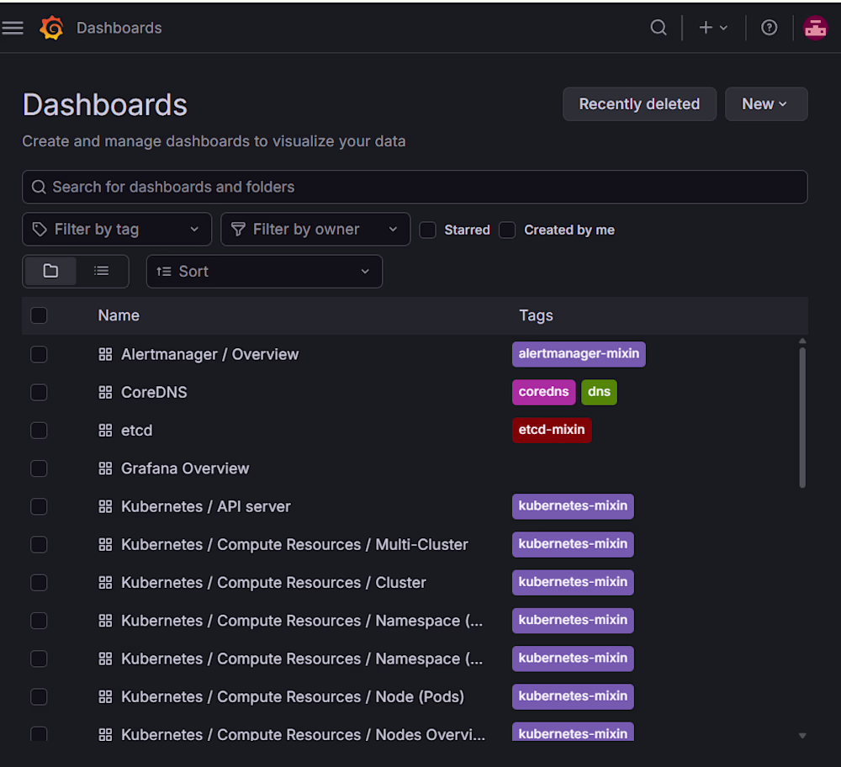The image size is (841, 767).
Task: Click the Alertmanager / Overview dashboard icon
Action: [105, 355]
